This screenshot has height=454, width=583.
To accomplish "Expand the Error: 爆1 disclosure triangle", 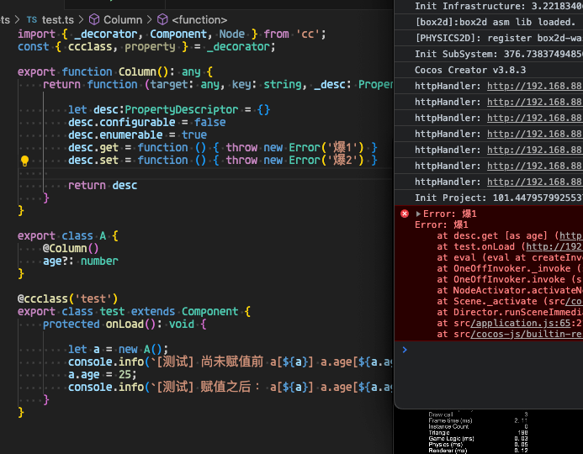I will pyautogui.click(x=418, y=214).
